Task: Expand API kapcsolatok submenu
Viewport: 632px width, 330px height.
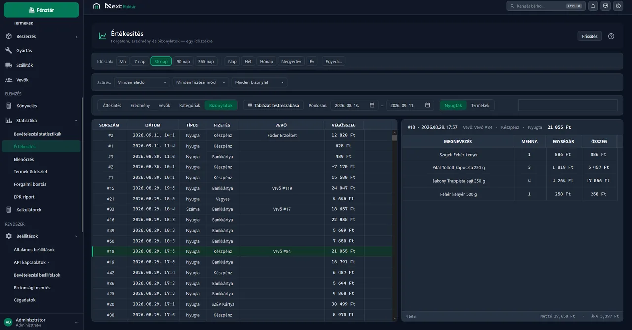Action: click(48, 262)
